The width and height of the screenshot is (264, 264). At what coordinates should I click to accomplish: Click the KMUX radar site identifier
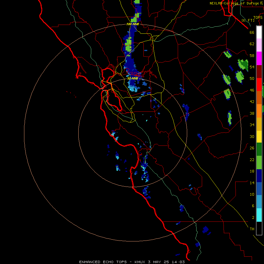[x=140, y=262]
